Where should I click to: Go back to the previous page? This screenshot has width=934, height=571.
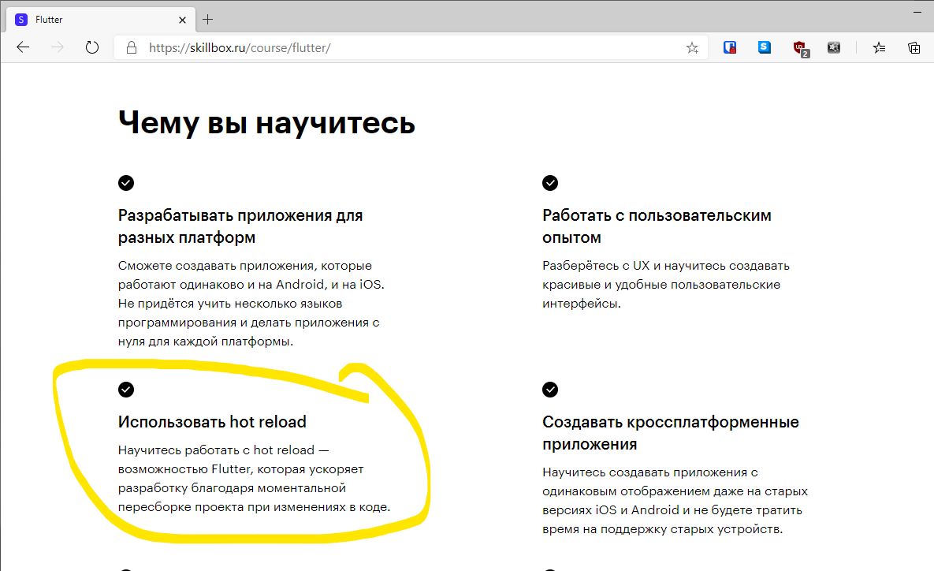pyautogui.click(x=23, y=47)
